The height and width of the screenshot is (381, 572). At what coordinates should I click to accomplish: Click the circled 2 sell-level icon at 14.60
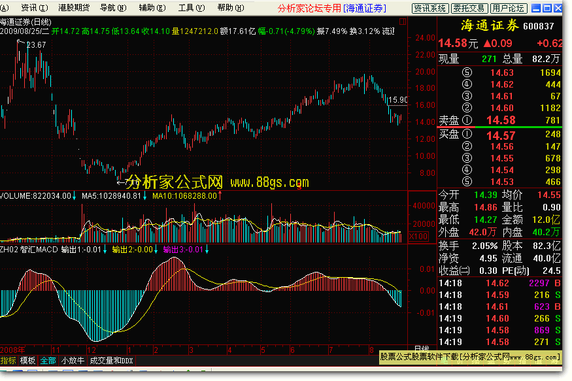(x=467, y=108)
